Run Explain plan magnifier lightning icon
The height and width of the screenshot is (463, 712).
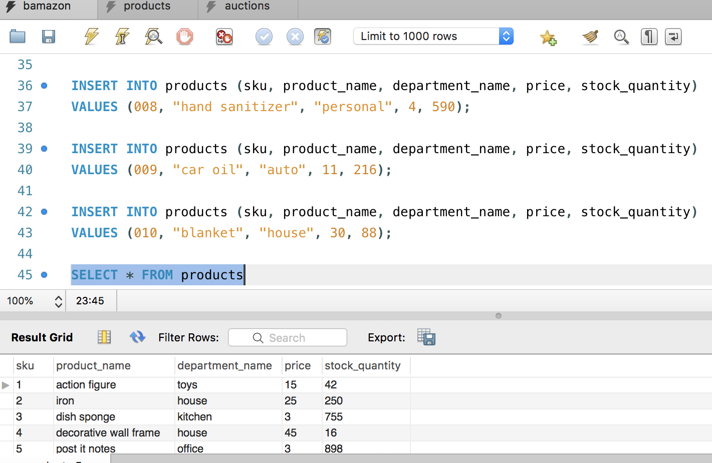click(x=153, y=37)
